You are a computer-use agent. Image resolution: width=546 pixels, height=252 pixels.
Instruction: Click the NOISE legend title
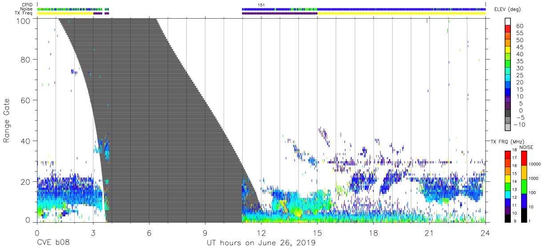(526, 147)
